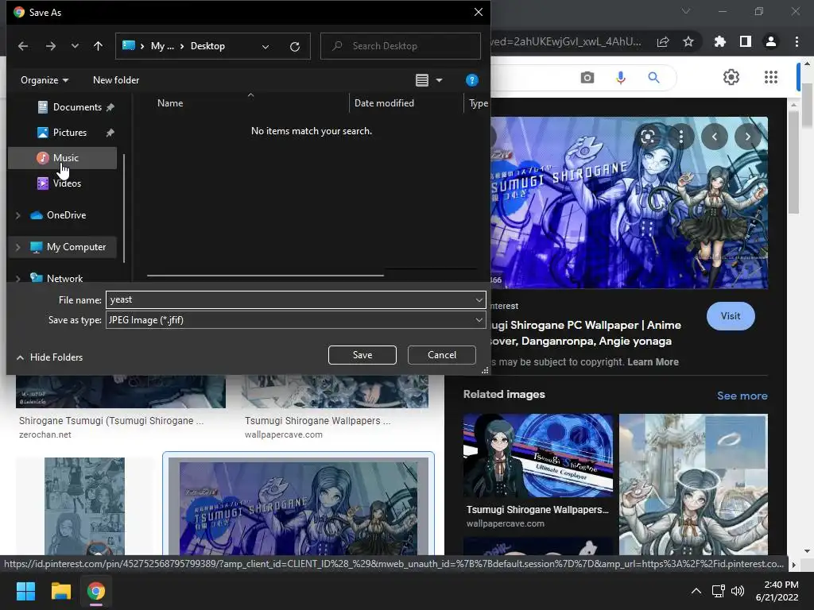Image resolution: width=814 pixels, height=610 pixels.
Task: Bookmark this page star icon
Action: 688,41
